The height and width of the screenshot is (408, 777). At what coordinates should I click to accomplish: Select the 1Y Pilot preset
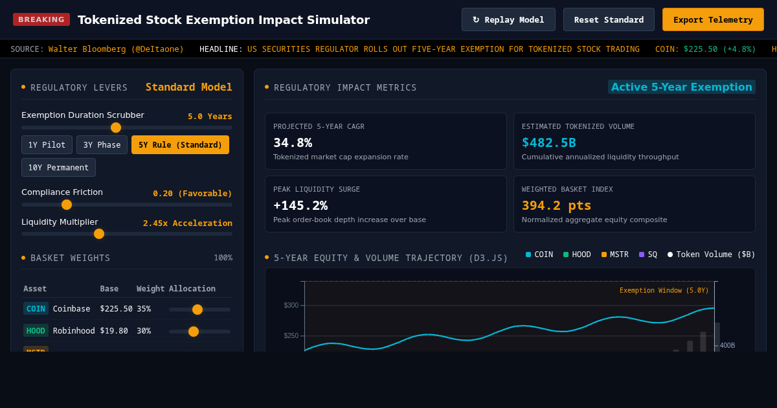(47, 144)
